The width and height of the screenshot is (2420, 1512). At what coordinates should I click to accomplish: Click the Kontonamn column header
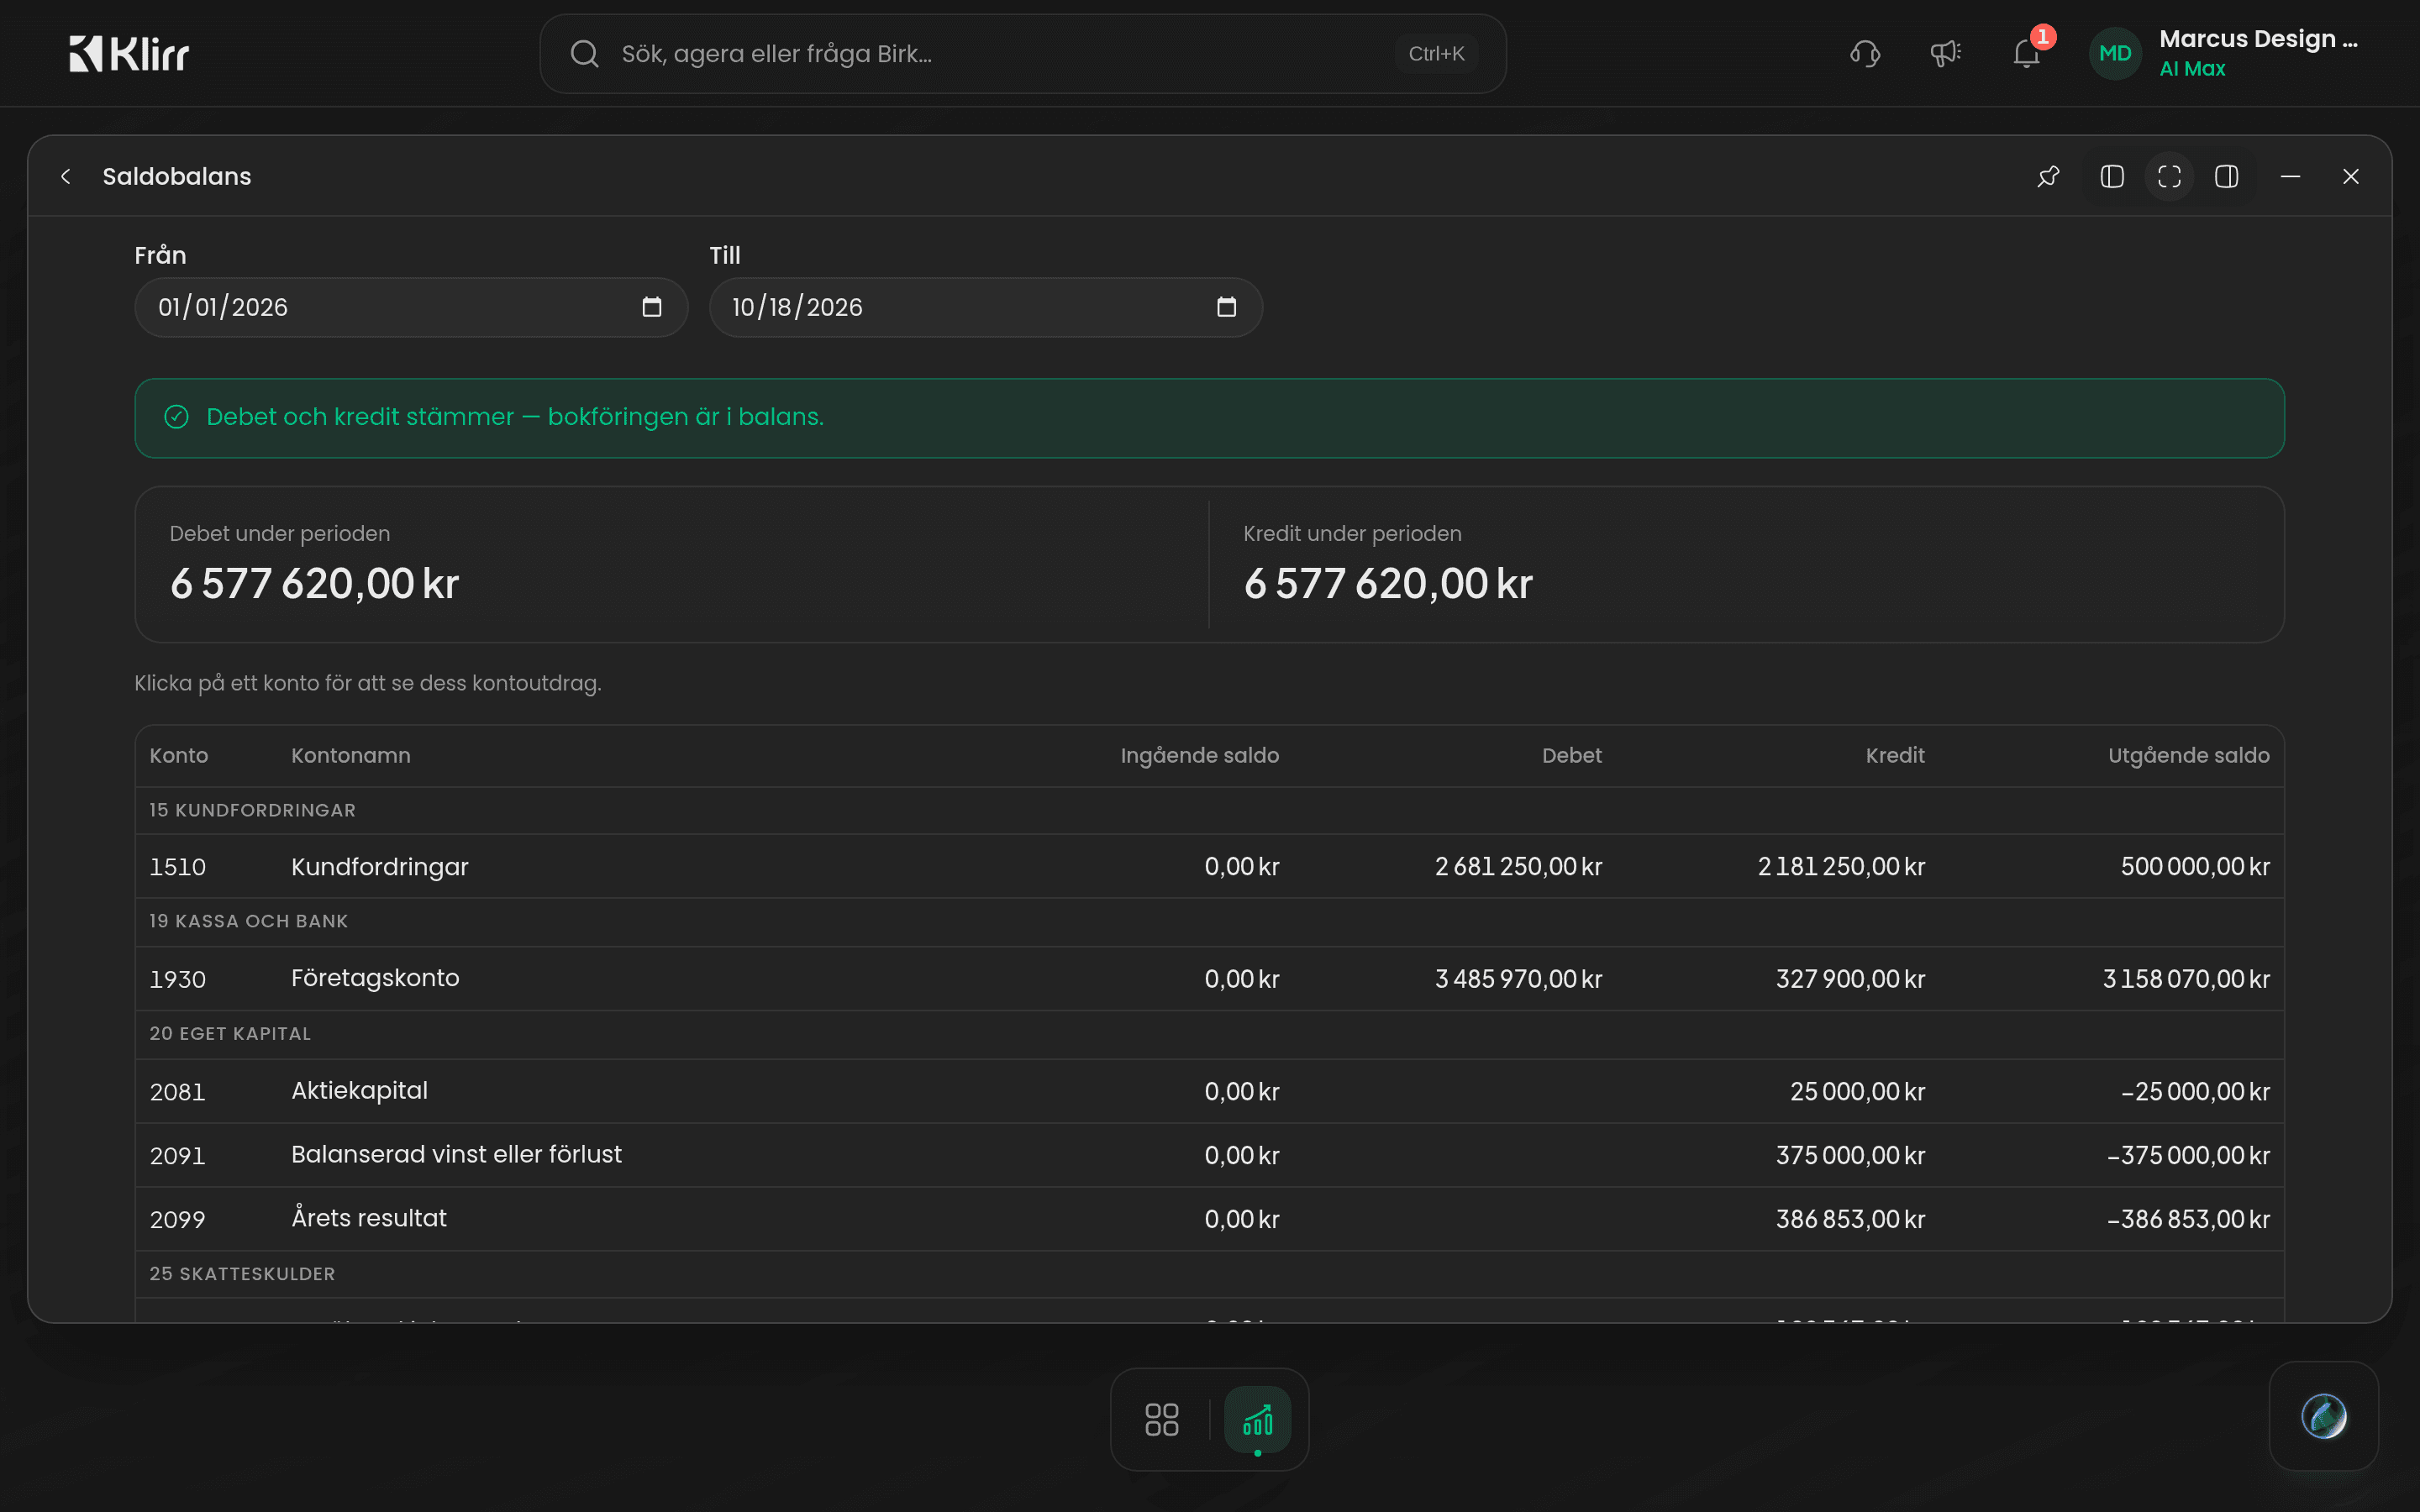click(351, 756)
